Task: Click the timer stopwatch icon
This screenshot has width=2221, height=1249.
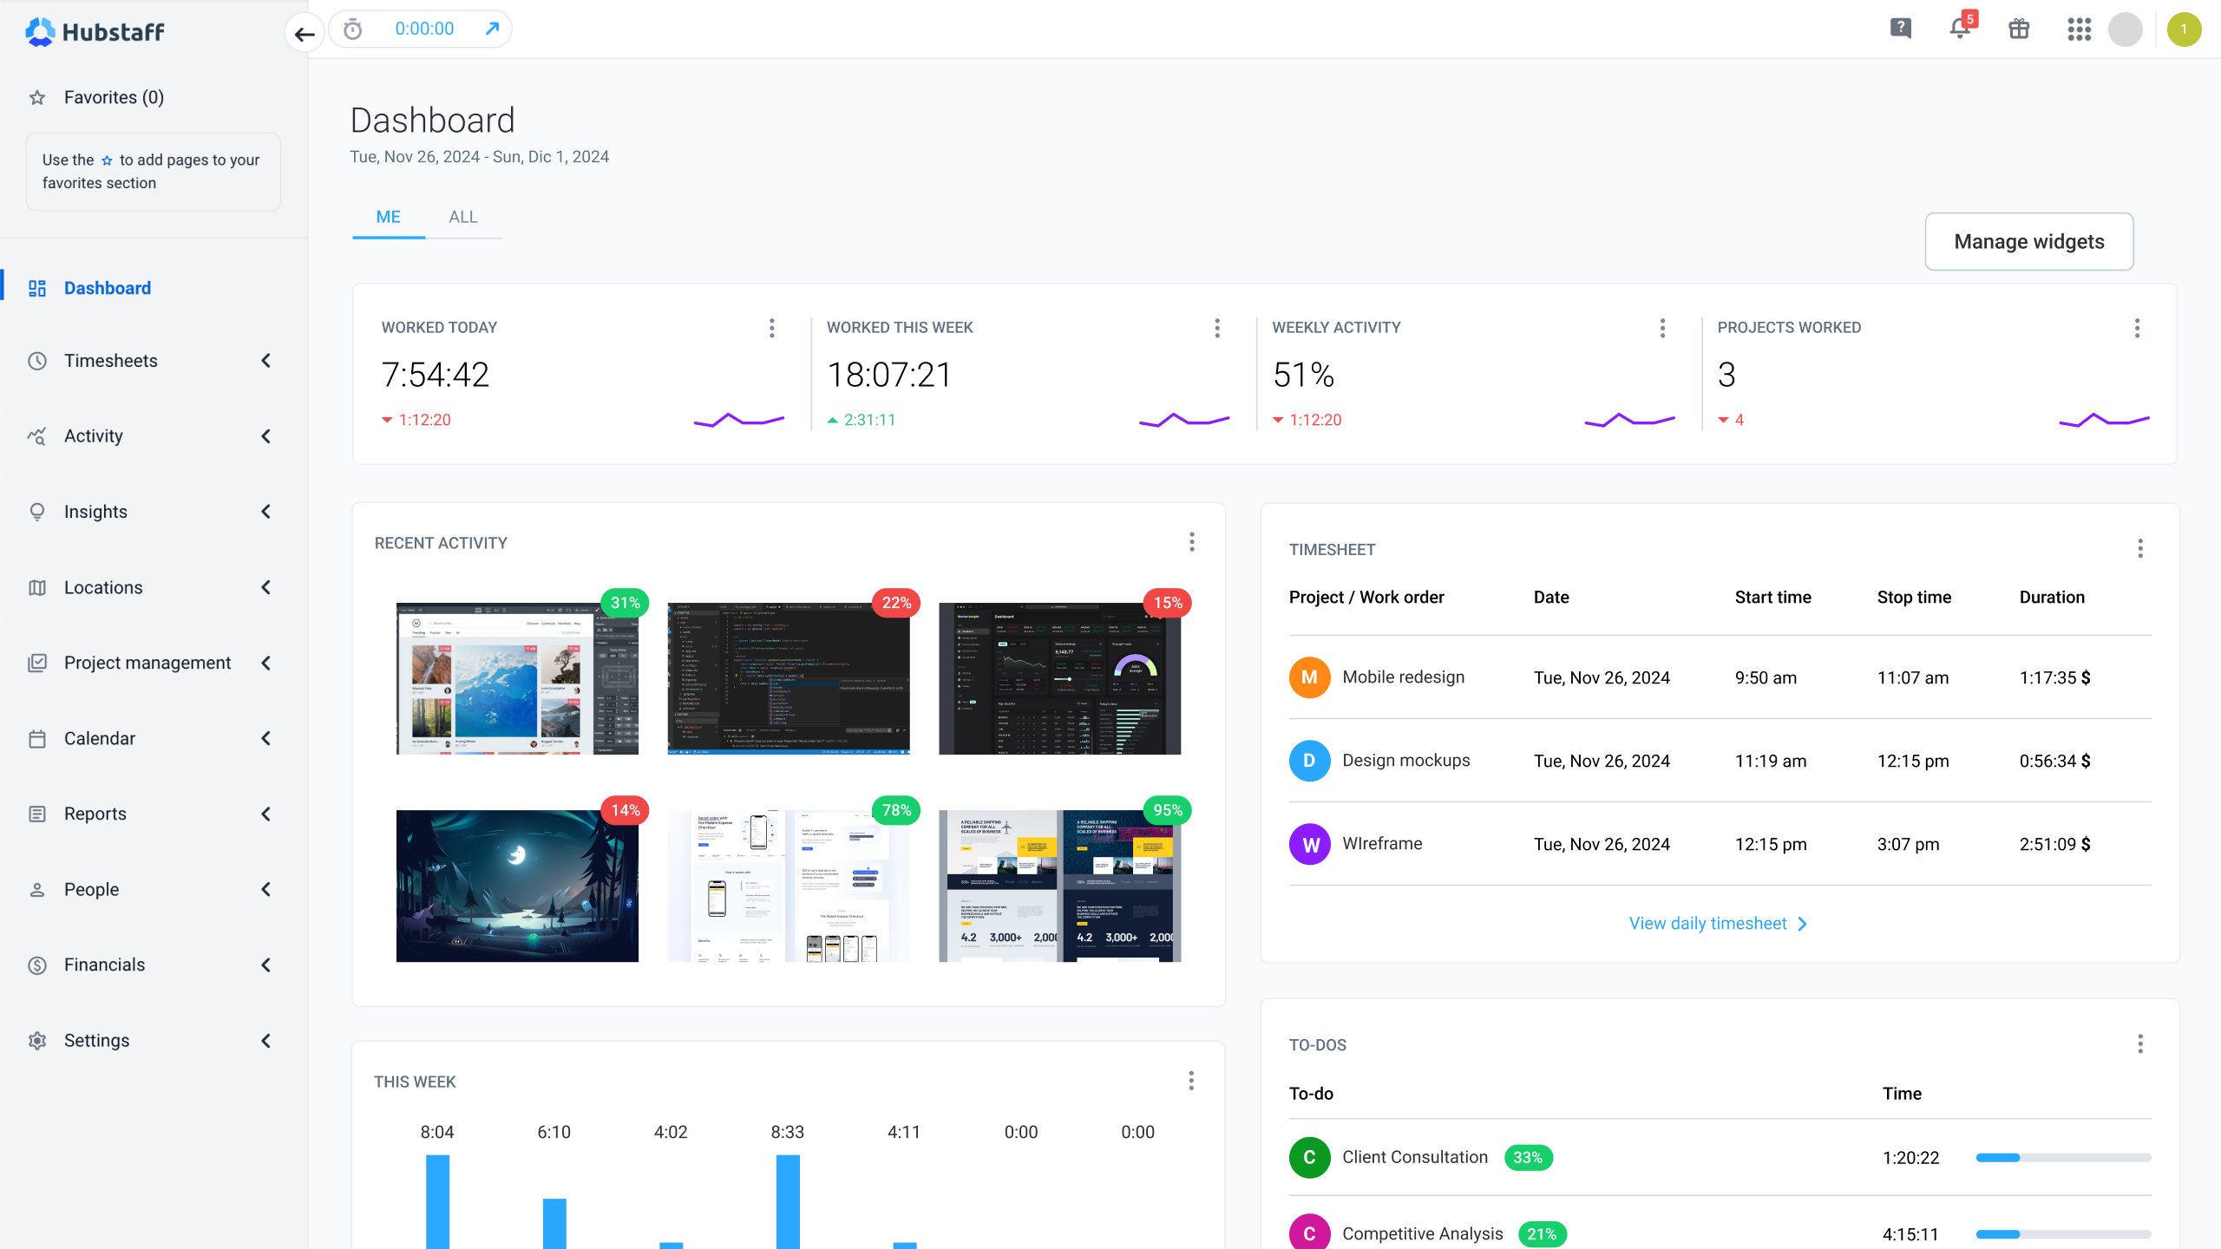Action: pyautogui.click(x=352, y=29)
